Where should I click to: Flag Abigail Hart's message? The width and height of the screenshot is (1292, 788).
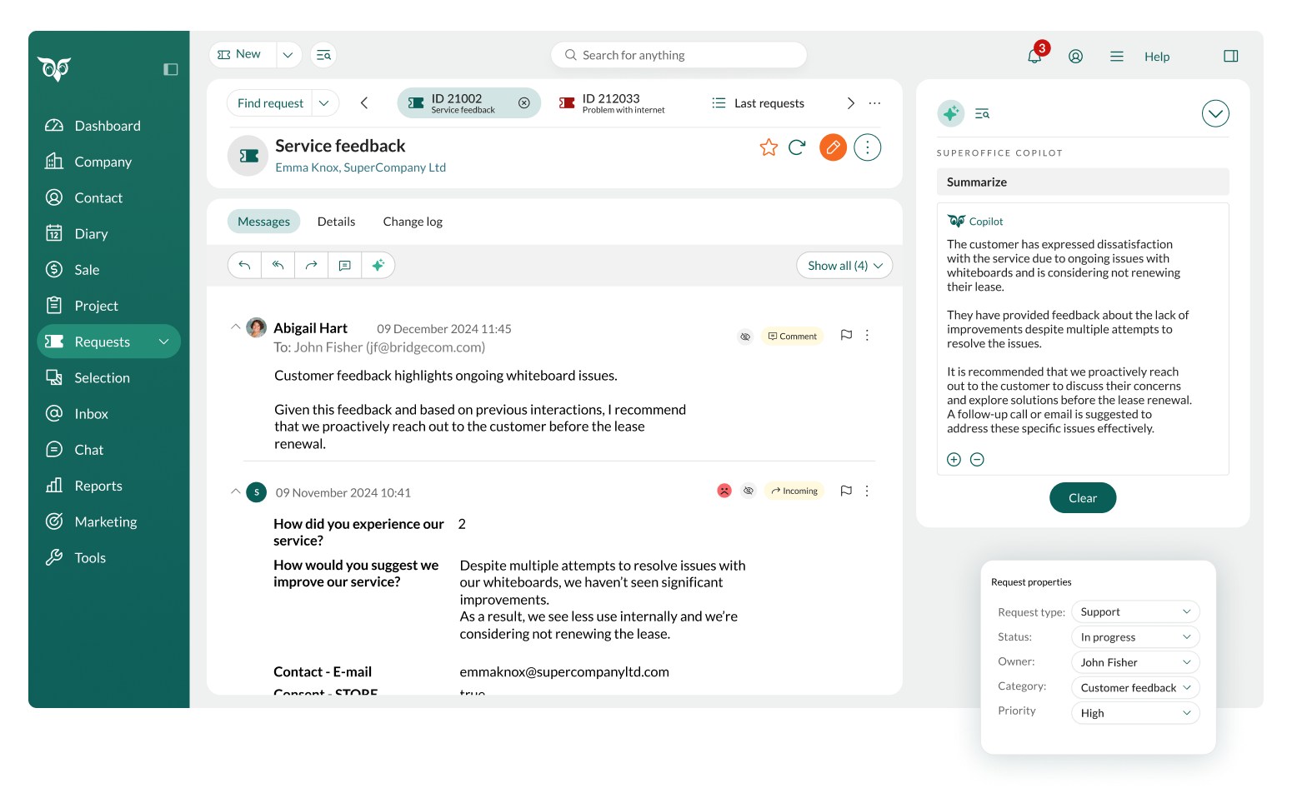tap(846, 335)
